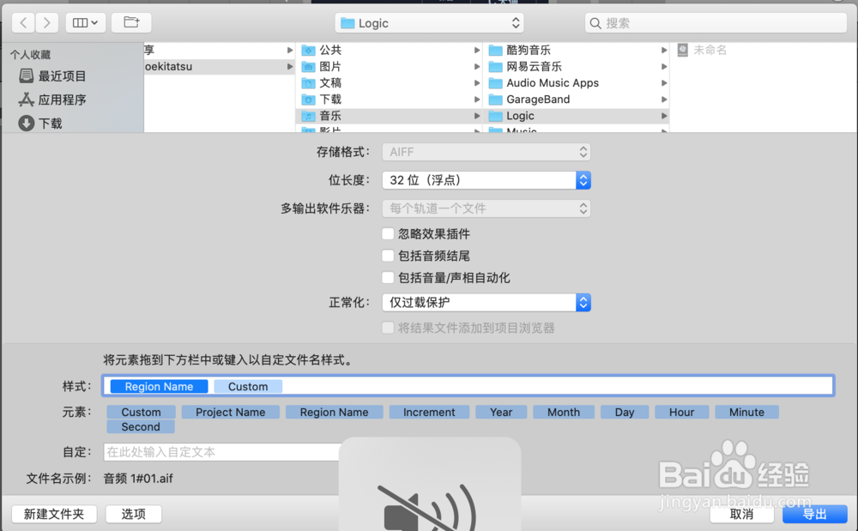Image resolution: width=858 pixels, height=531 pixels.
Task: Select the oekitatsu folder row
Action: (220, 67)
